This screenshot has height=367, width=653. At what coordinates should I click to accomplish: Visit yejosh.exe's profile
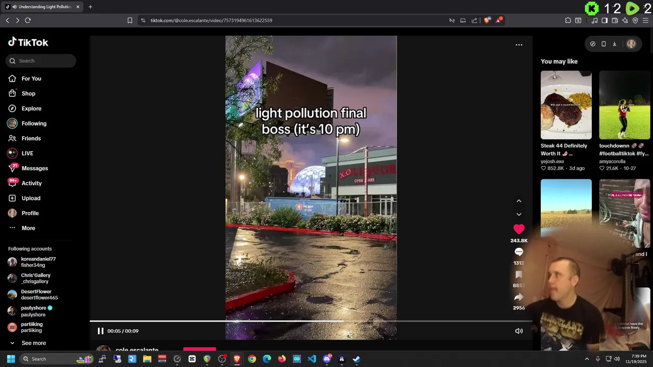(x=552, y=162)
